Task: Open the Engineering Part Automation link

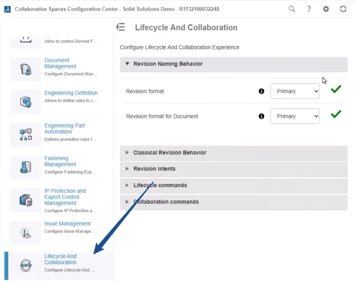Action: pyautogui.click(x=65, y=129)
